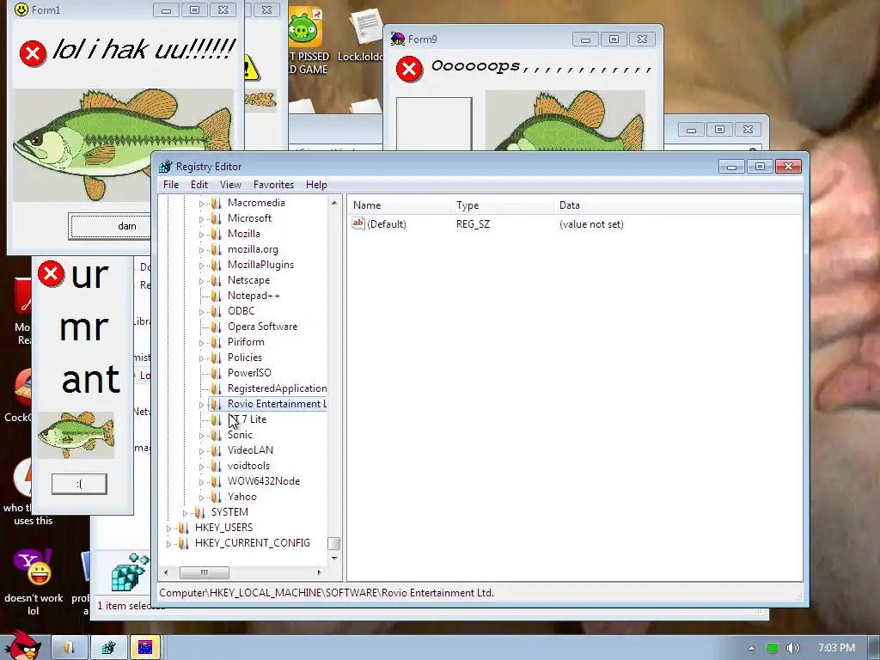880x660 pixels.
Task: Select the Macromedia key folder icon
Action: 216,203
